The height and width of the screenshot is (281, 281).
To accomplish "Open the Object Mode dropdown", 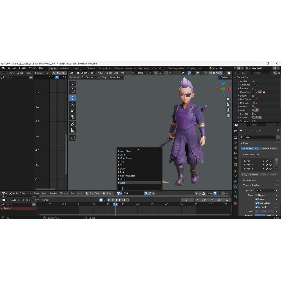I will 86,73.
